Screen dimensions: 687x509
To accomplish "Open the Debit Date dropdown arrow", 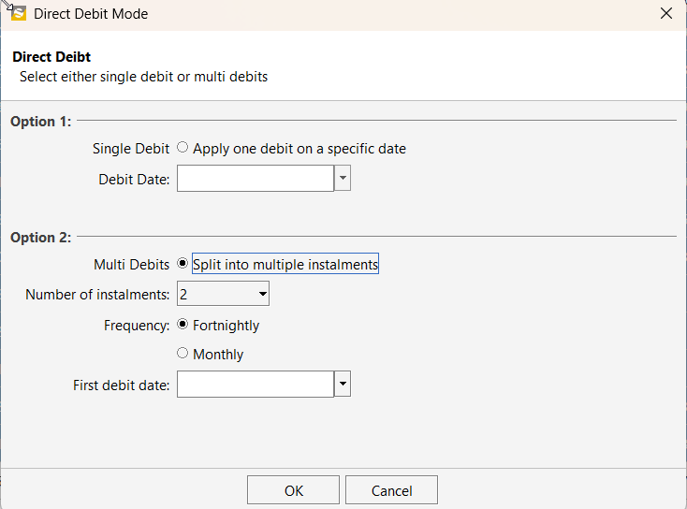I will tap(343, 179).
